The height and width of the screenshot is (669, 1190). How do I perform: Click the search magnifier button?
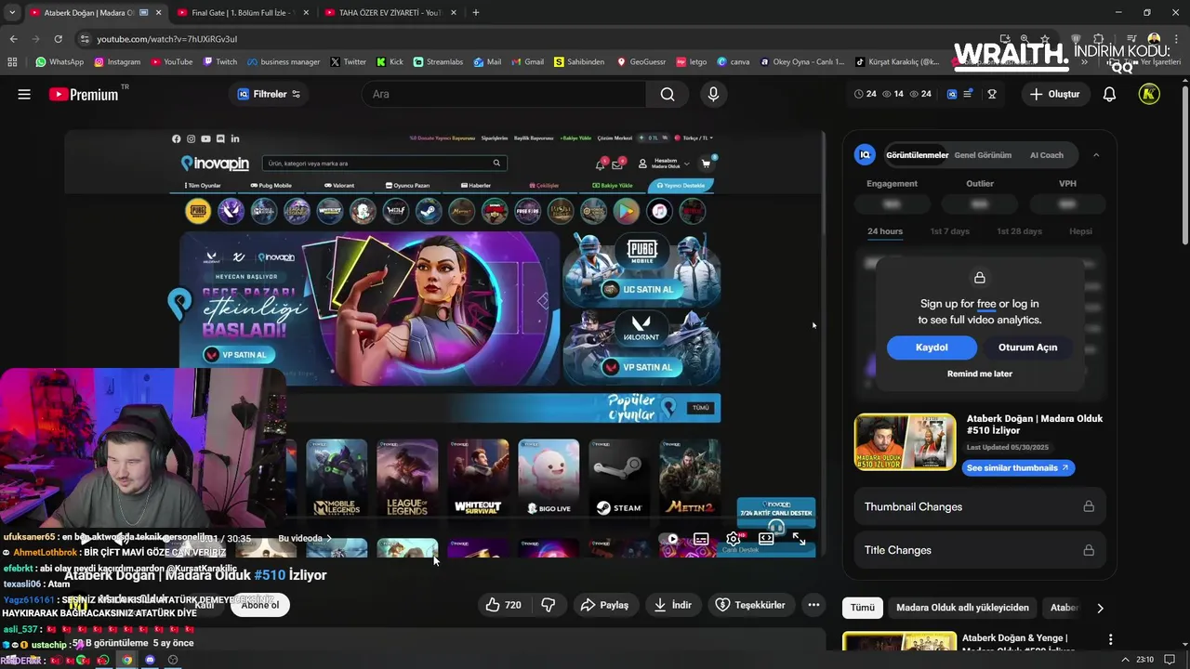pyautogui.click(x=668, y=94)
